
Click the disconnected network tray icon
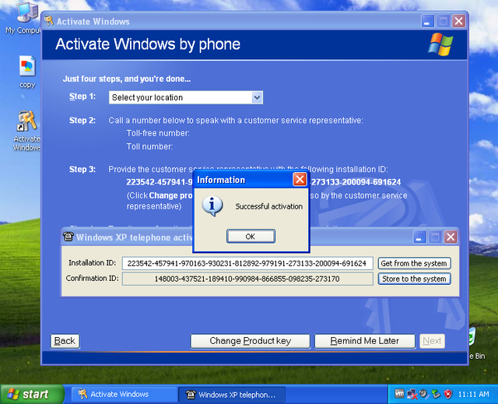pos(412,395)
